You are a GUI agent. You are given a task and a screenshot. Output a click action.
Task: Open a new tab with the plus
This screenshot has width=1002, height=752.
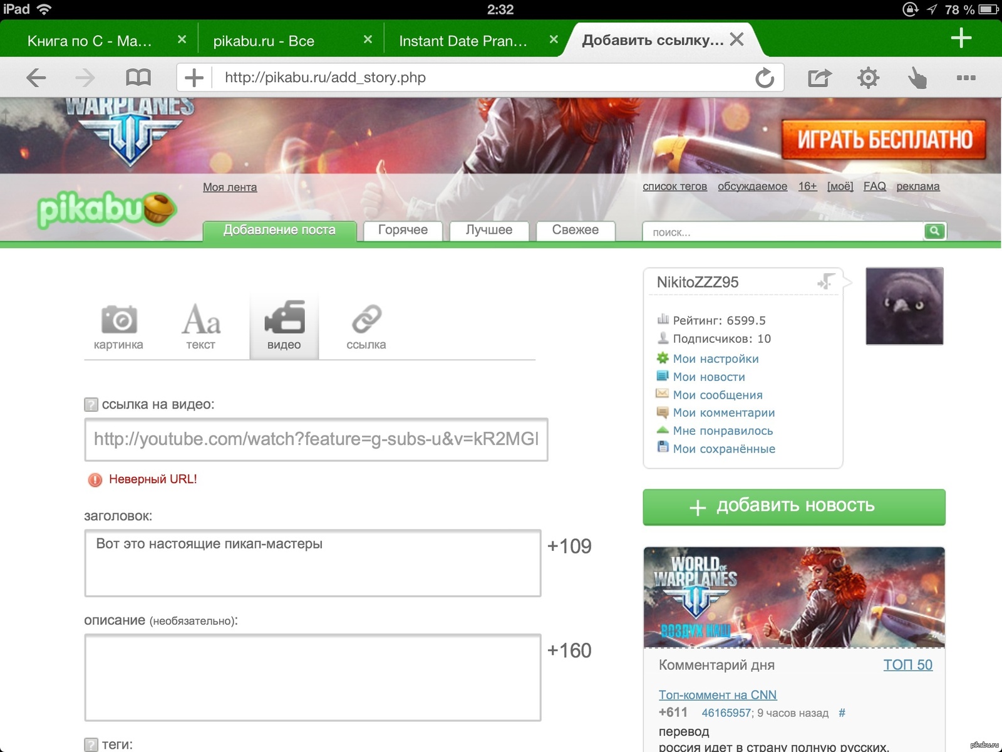point(961,38)
